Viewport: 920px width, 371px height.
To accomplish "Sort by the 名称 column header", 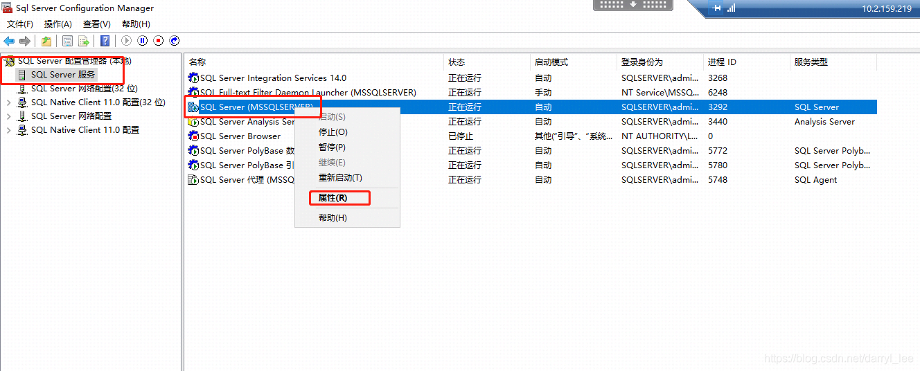I will tap(314, 62).
